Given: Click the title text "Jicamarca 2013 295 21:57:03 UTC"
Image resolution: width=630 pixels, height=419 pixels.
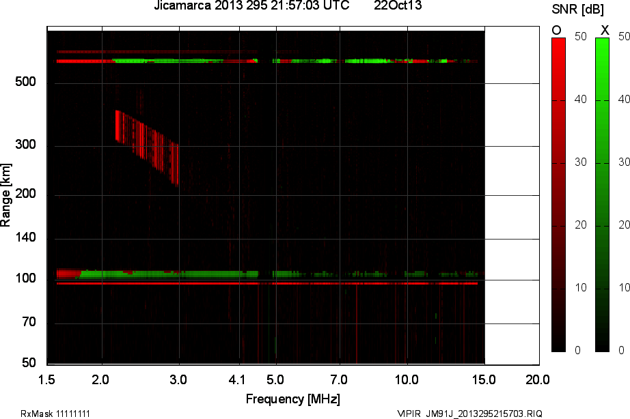Looking at the screenshot, I should point(251,5).
